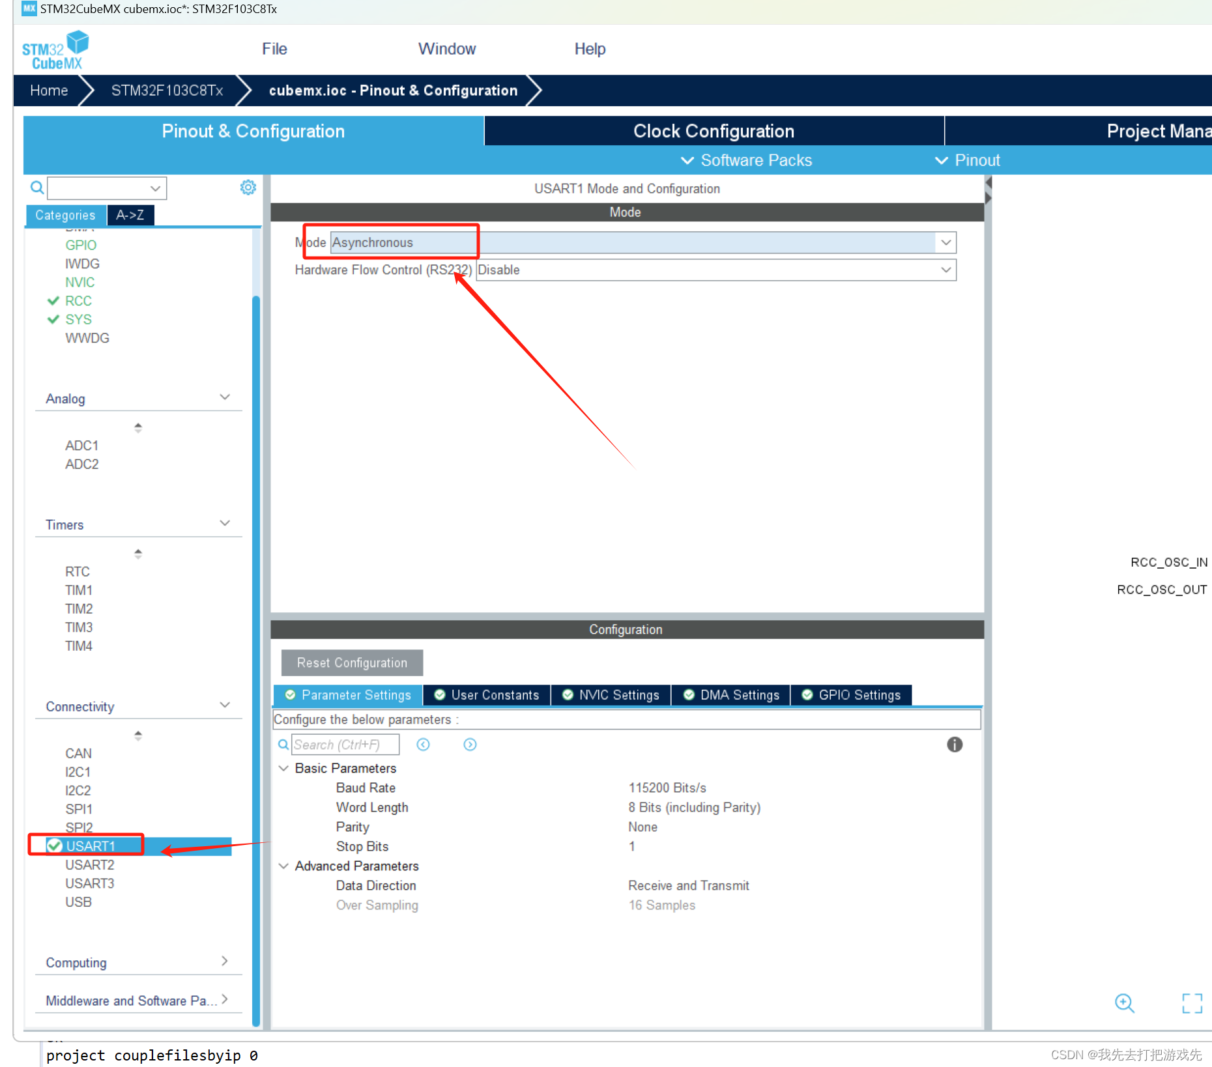Select the Categories tab
Screen dimensions: 1212x1067
click(65, 215)
